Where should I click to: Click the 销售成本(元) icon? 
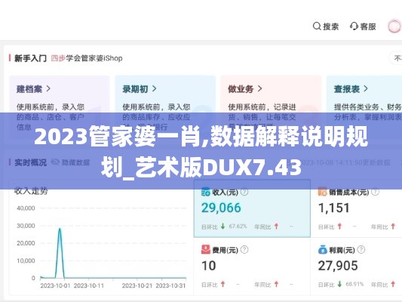tap(323, 192)
